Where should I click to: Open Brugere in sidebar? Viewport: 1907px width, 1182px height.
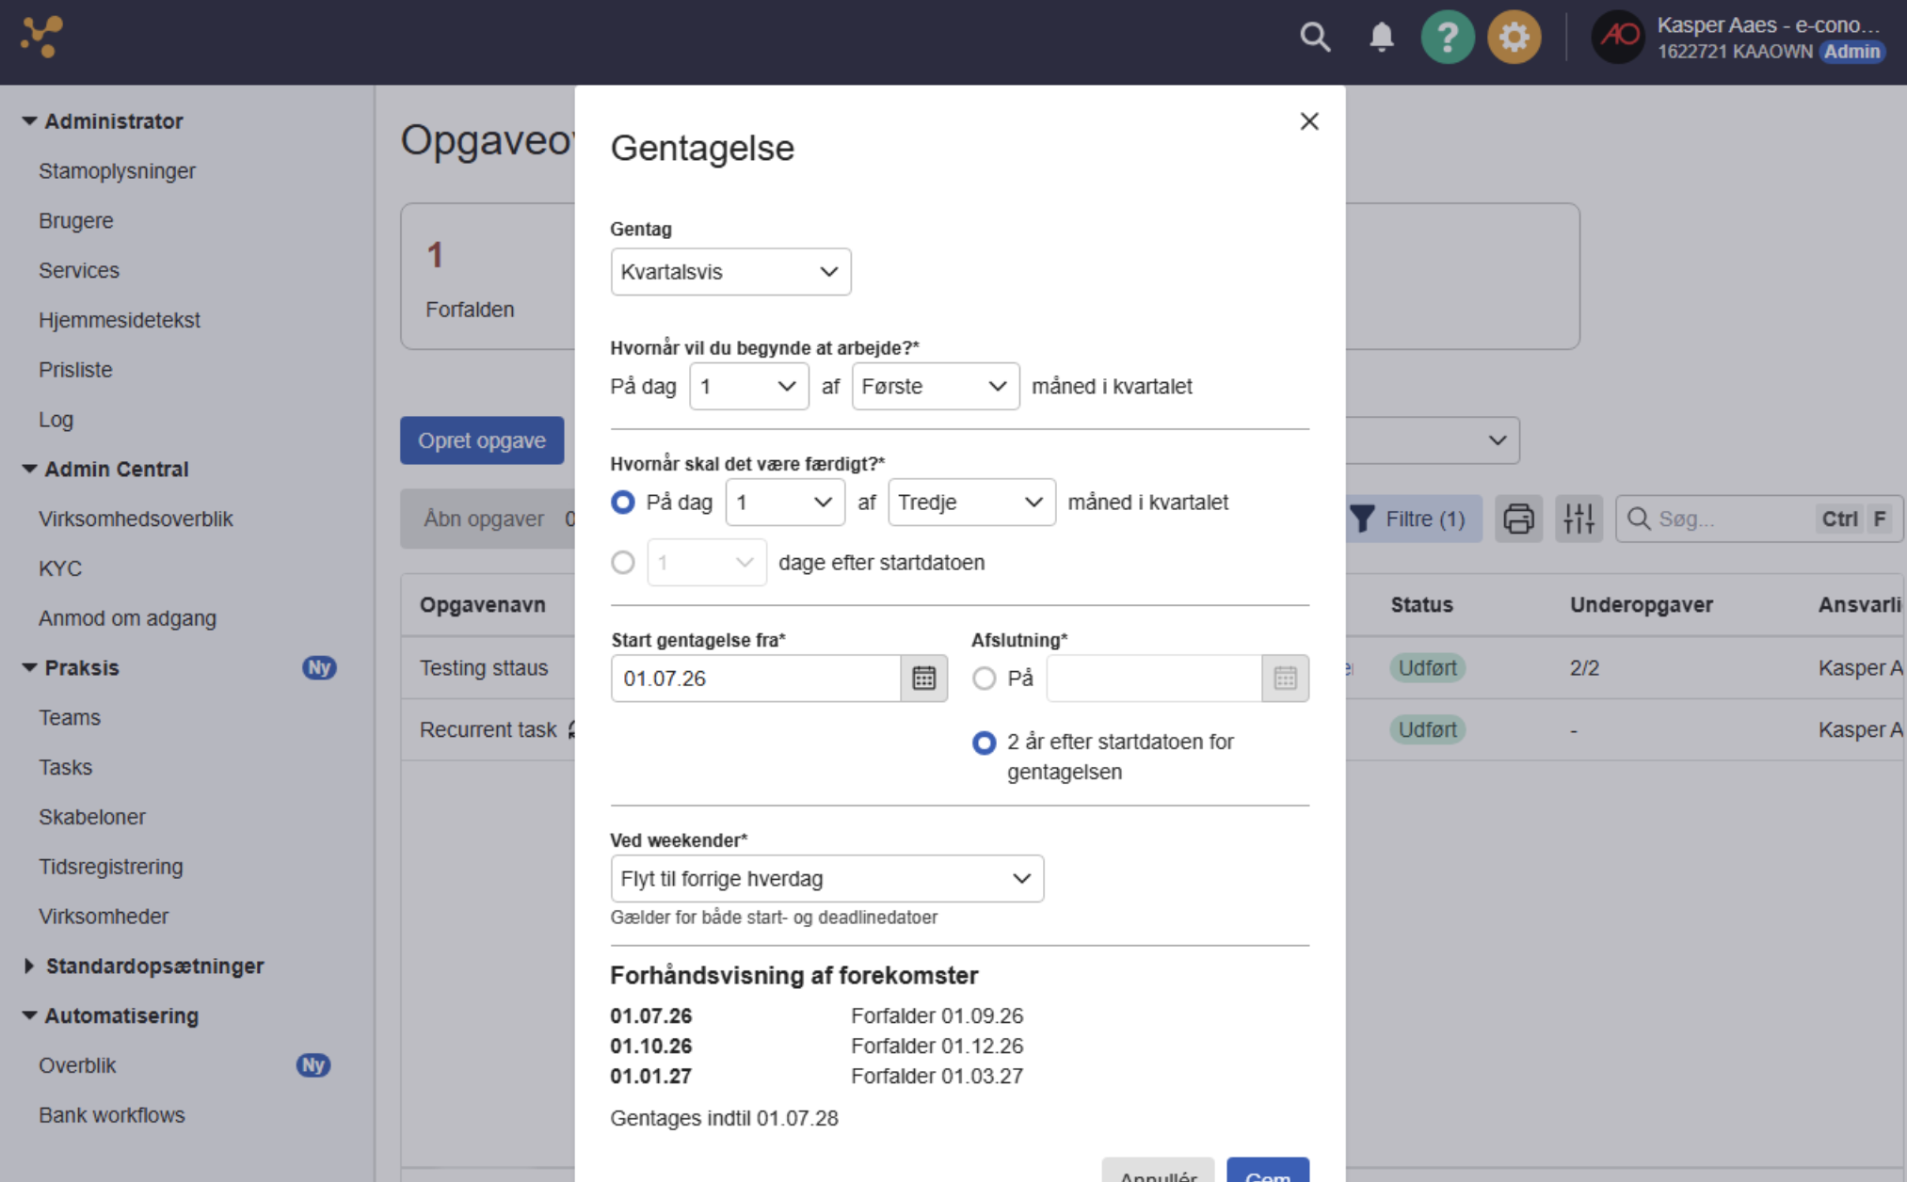(75, 221)
